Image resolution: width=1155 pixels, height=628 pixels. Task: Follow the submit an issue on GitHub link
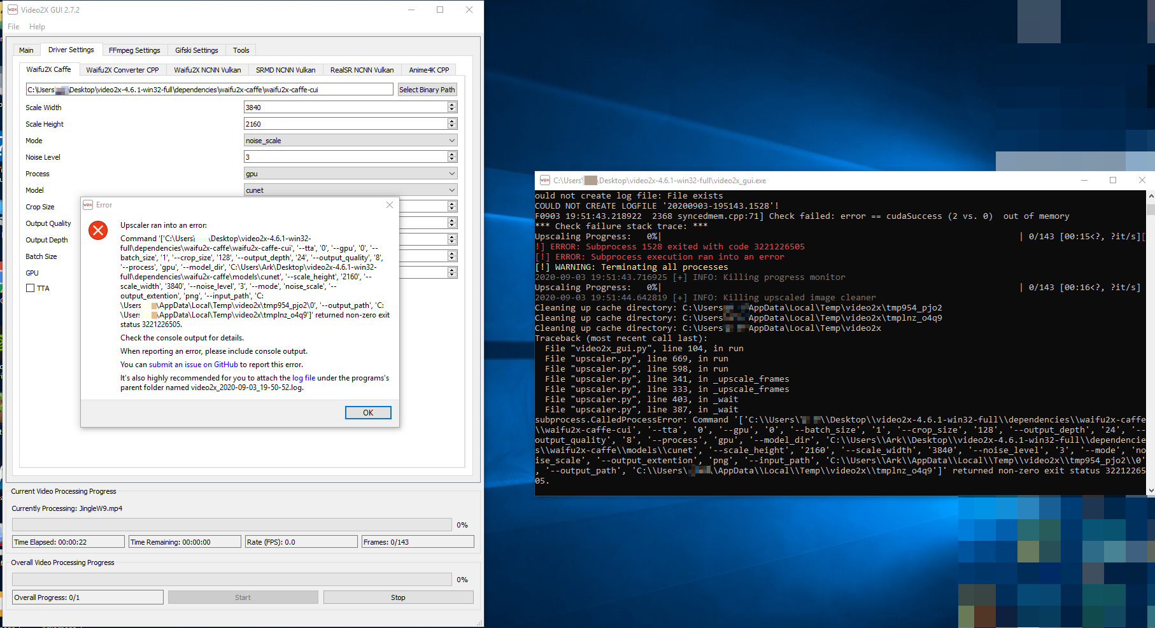point(194,365)
